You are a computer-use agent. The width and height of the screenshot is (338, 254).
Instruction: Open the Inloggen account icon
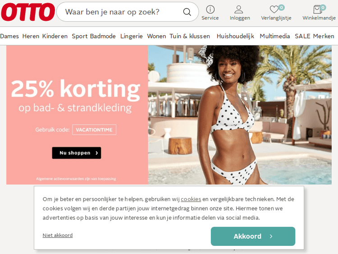238,9
